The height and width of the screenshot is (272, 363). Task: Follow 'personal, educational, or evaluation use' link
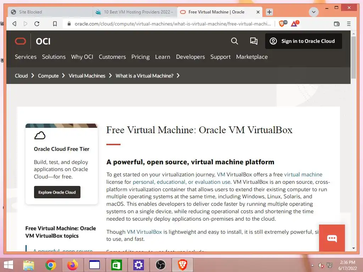pos(181,182)
